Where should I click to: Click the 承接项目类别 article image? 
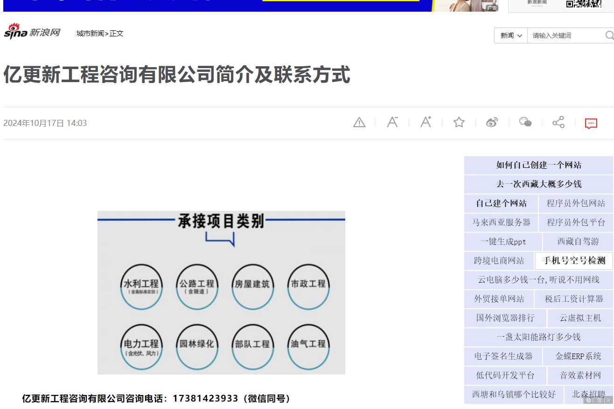pos(221,292)
